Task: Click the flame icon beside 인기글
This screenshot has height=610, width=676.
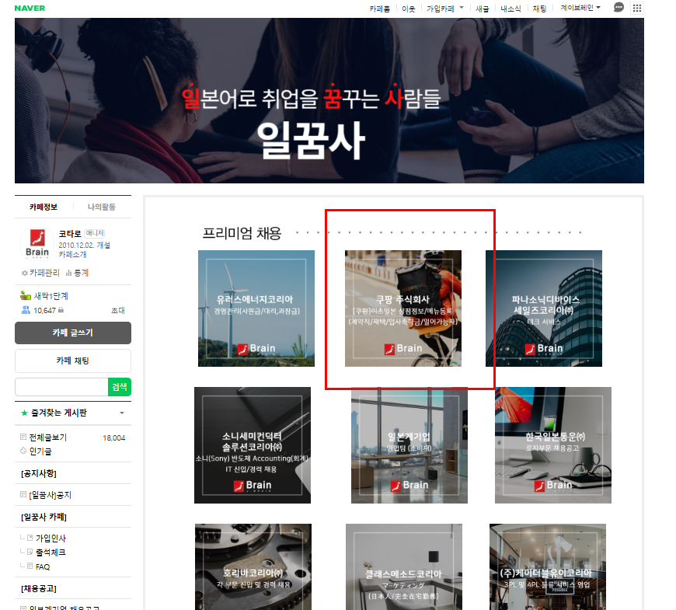Action: [23, 451]
